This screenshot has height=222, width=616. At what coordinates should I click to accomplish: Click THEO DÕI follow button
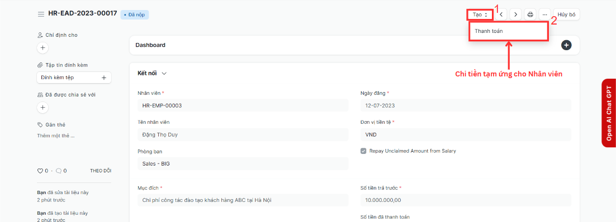click(101, 171)
